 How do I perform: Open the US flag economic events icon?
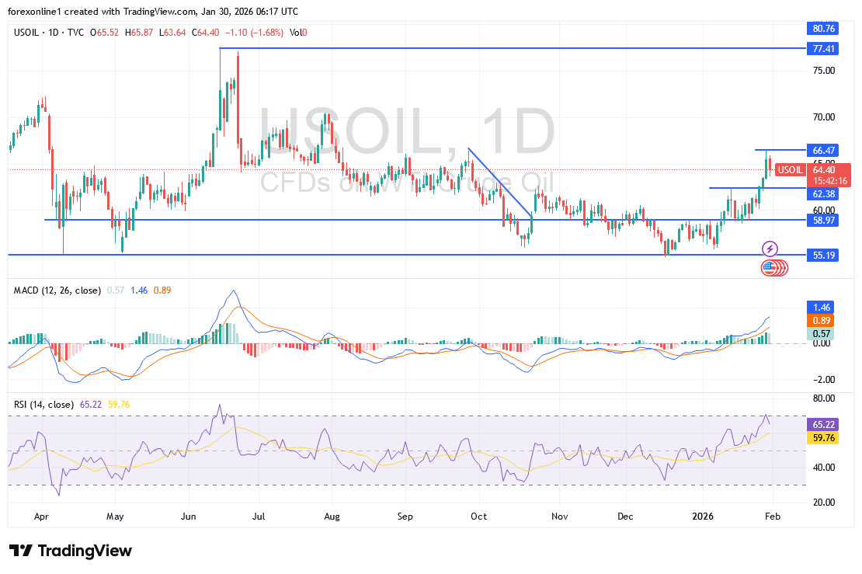pyautogui.click(x=770, y=268)
